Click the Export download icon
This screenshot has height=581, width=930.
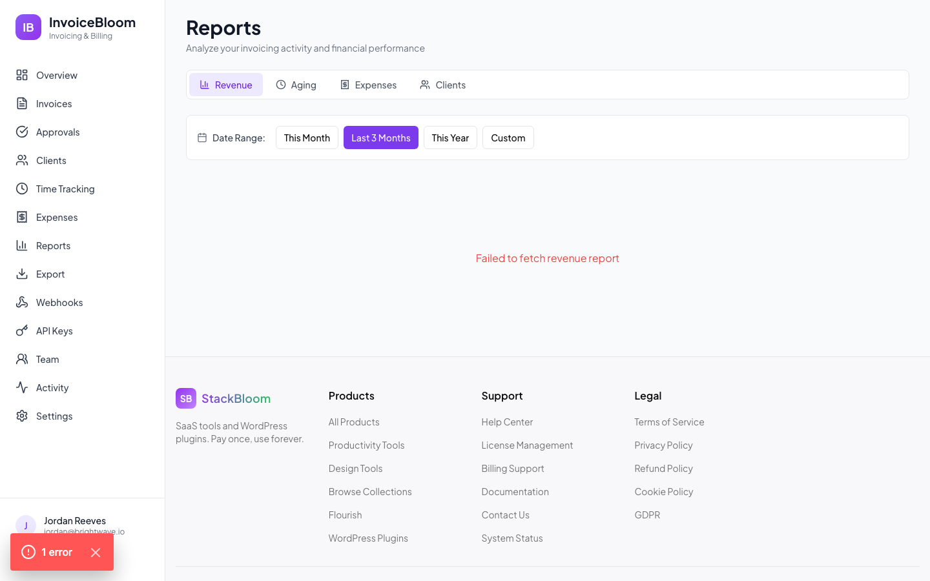(21, 274)
